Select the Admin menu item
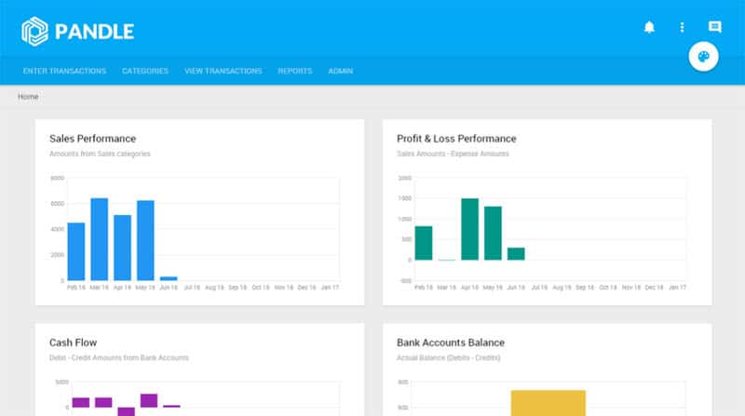Viewport: 745px width, 416px height. coord(340,71)
